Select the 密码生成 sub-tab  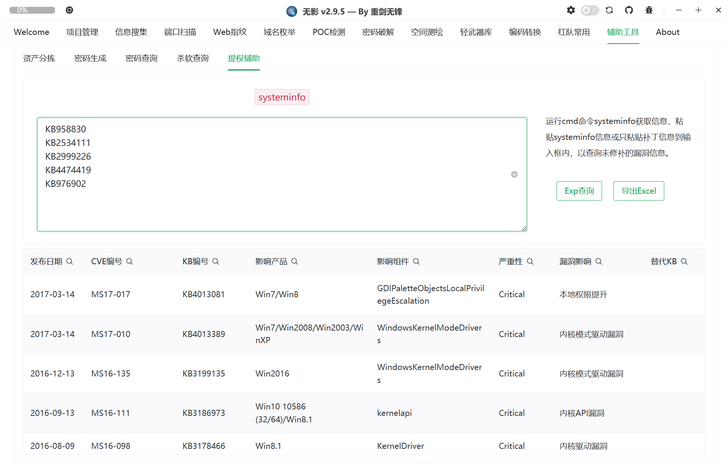click(90, 58)
